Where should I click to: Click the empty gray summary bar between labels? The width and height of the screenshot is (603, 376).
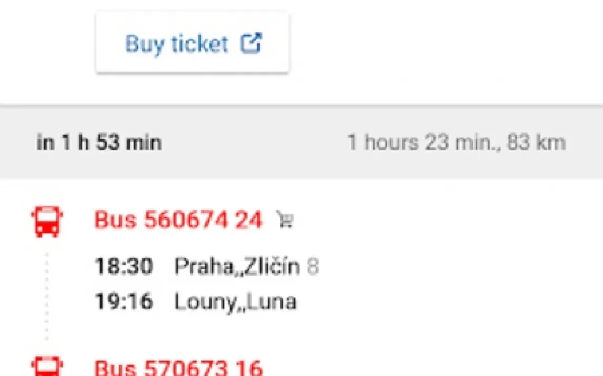[x=253, y=143]
